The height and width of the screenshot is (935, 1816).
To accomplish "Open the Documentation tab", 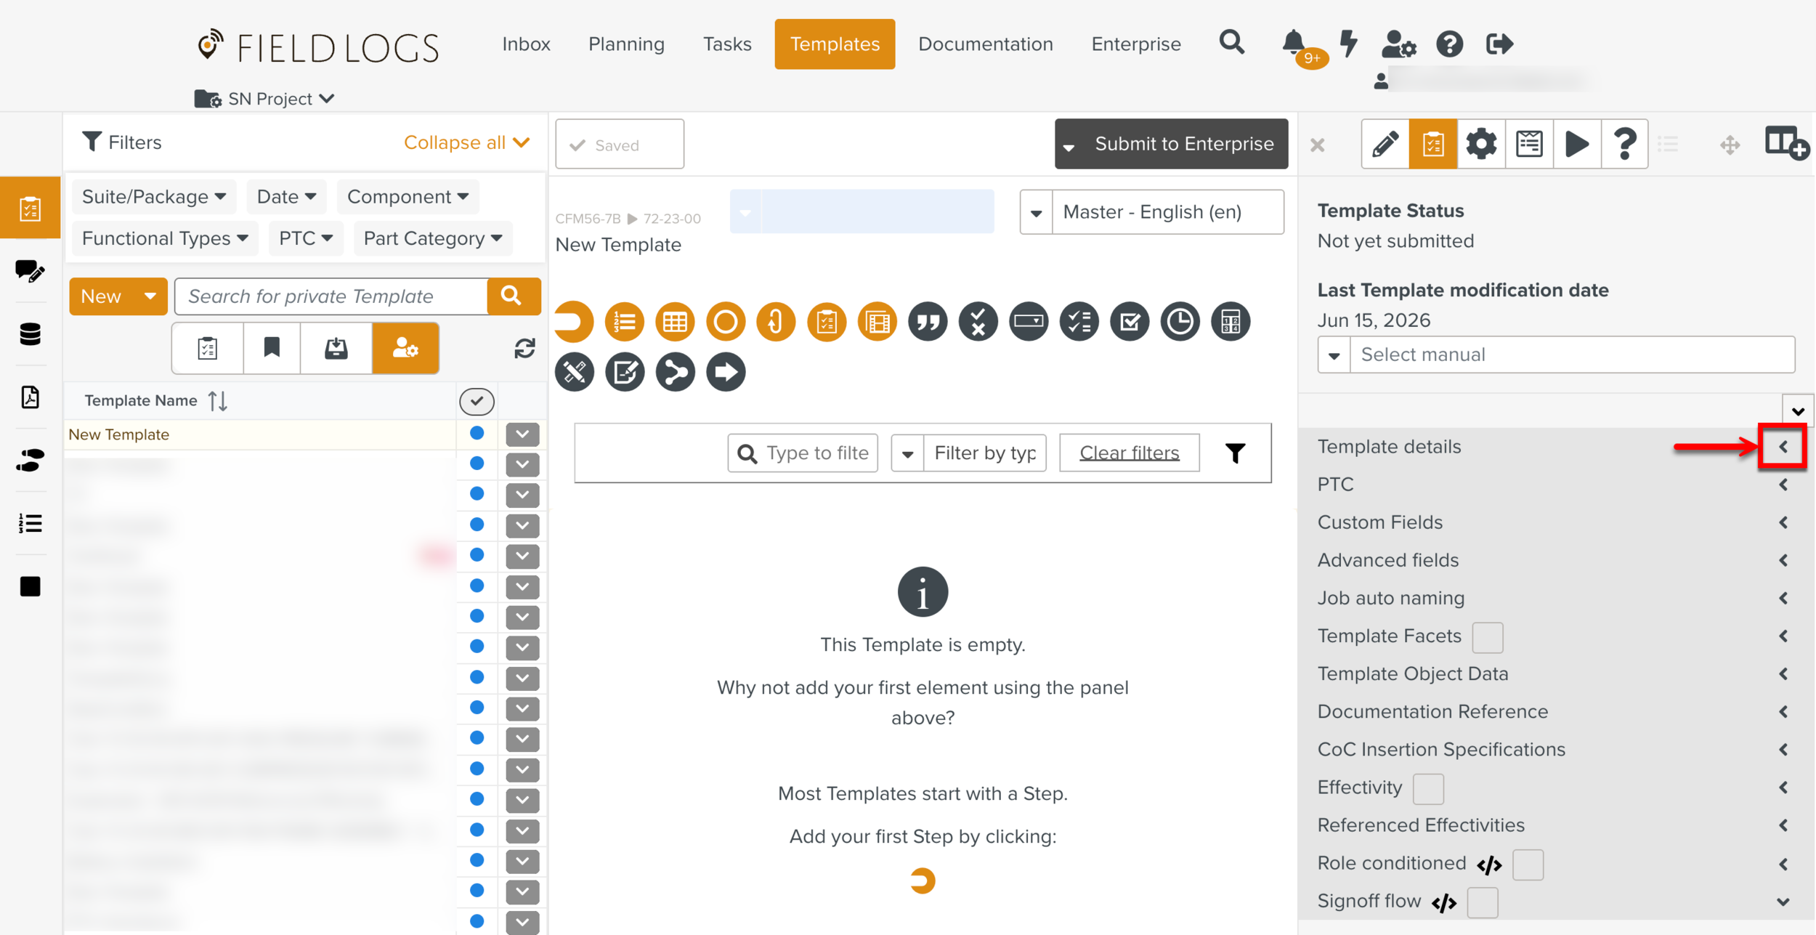I will pos(985,44).
